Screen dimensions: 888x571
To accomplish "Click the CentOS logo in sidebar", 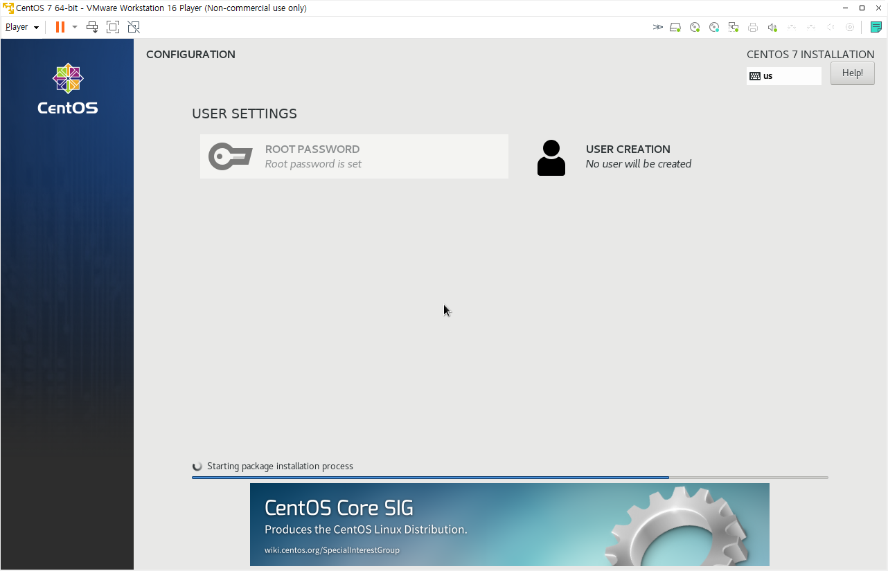I will 68,89.
